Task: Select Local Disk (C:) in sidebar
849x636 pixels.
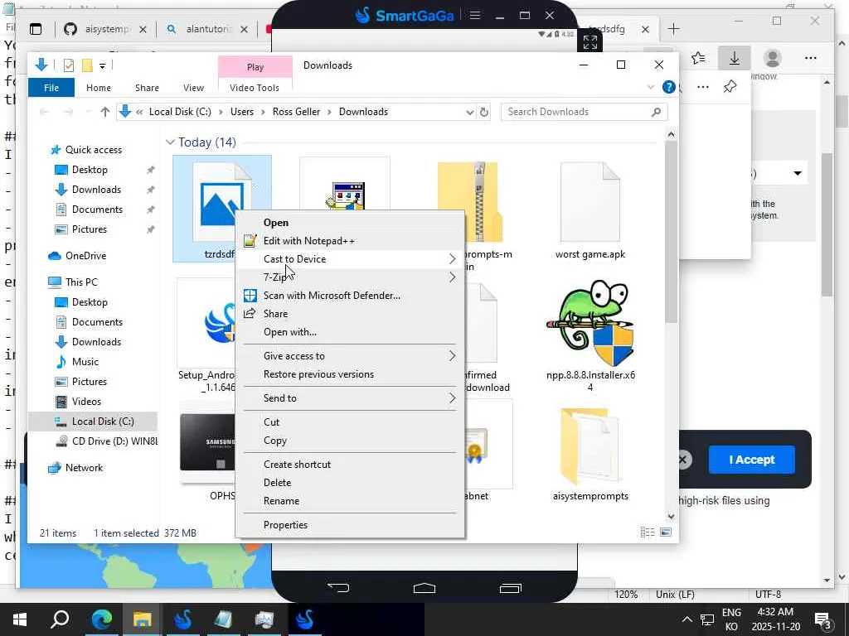Action: pyautogui.click(x=102, y=422)
